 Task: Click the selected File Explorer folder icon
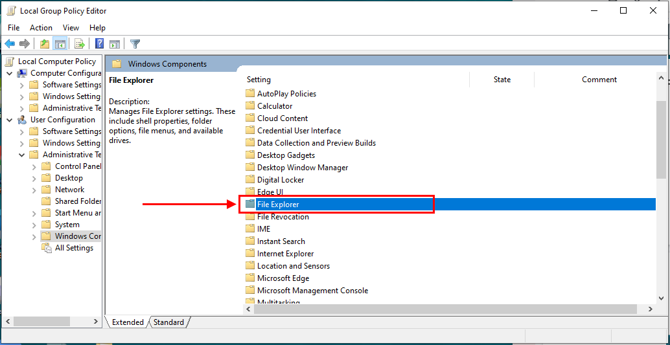click(x=250, y=205)
